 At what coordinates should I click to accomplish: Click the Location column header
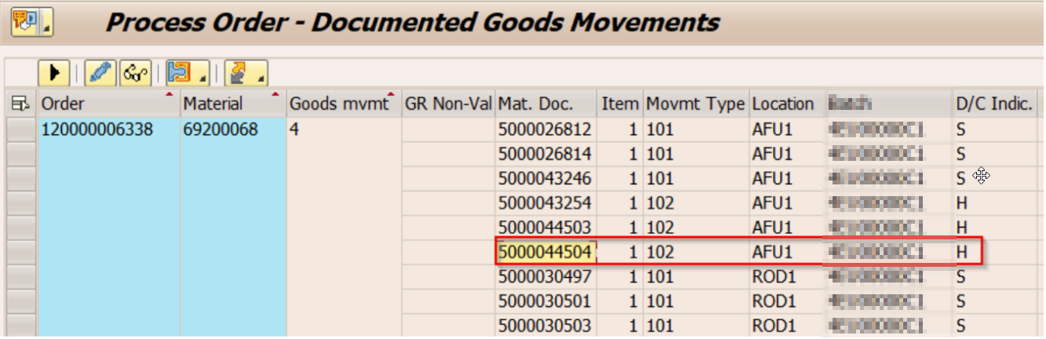[x=783, y=104]
